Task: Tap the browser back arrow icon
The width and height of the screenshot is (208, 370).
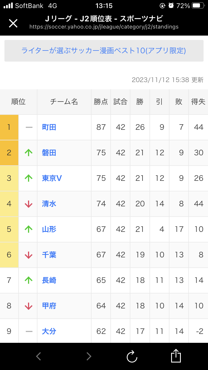Action: [x=39, y=356]
